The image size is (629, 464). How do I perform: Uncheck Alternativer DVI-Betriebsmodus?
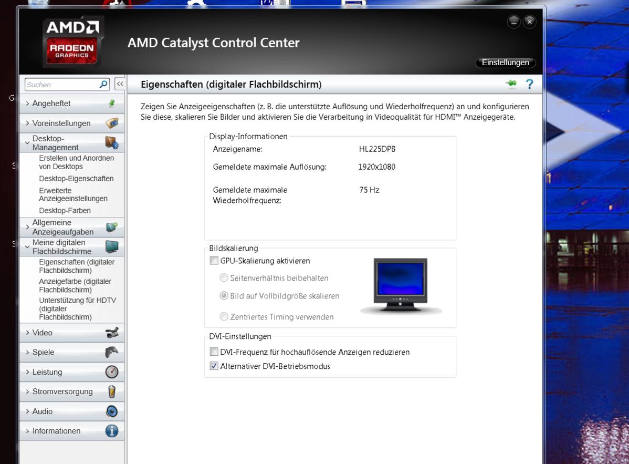pos(214,366)
